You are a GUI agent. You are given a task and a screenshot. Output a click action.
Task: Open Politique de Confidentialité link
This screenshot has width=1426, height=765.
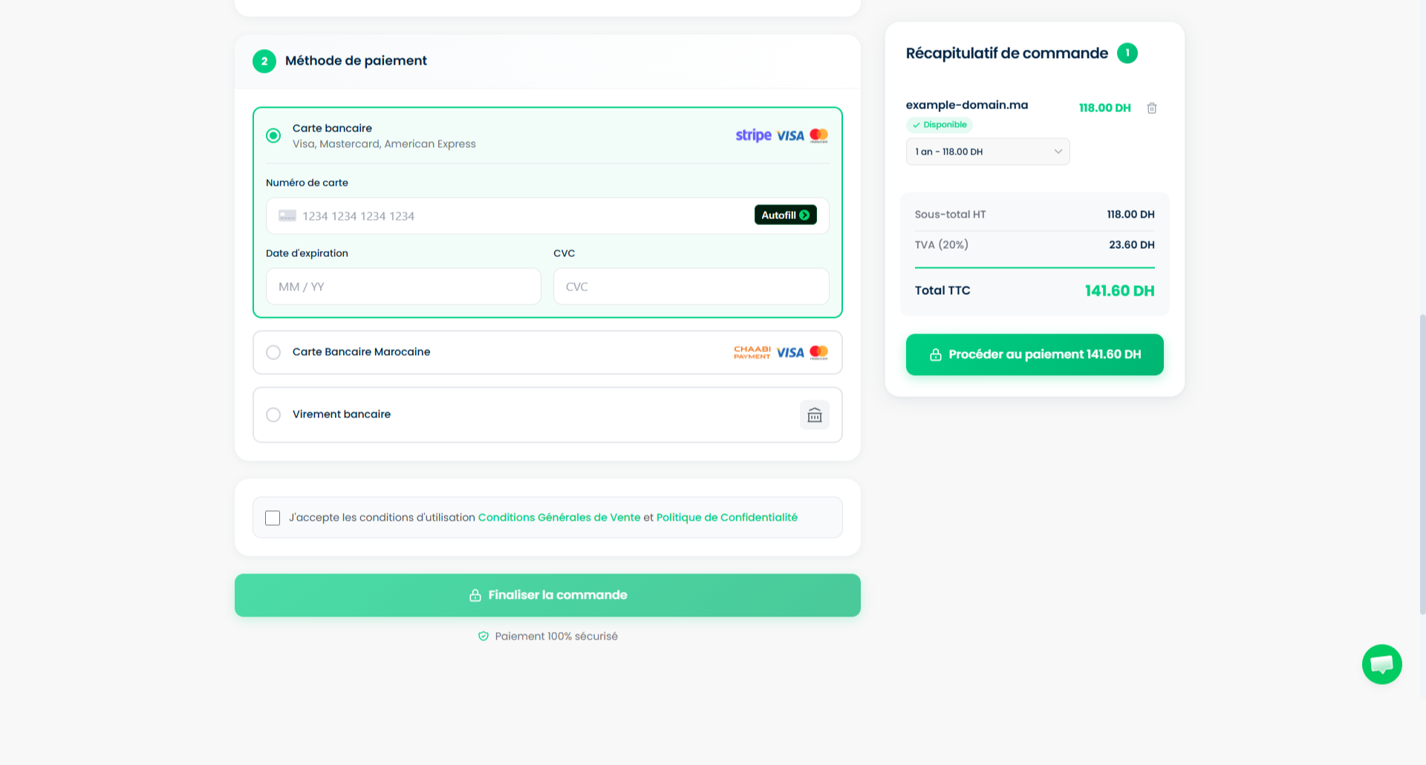(x=727, y=518)
